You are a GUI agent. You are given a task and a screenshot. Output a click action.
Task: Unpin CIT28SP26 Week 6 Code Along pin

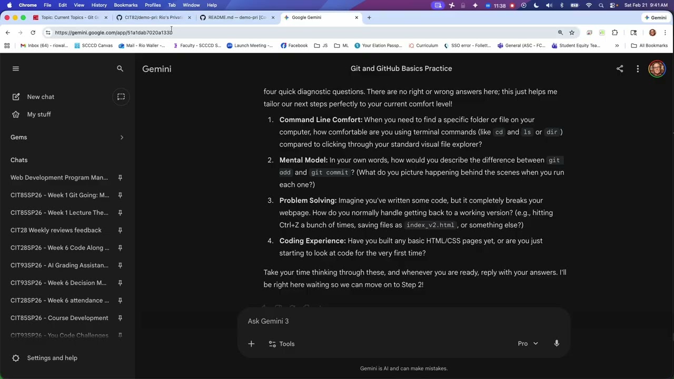coord(120,248)
